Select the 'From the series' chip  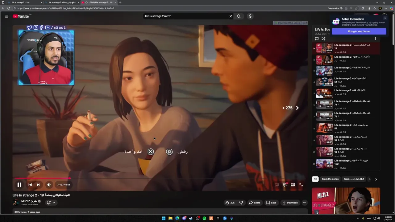click(x=330, y=179)
